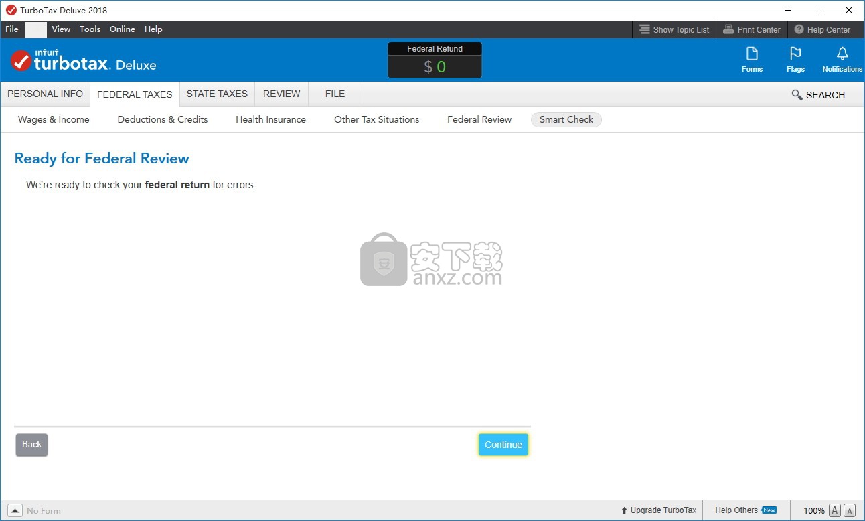Screen dimensions: 865x521
Task: Open the Tools menu
Action: [90, 29]
